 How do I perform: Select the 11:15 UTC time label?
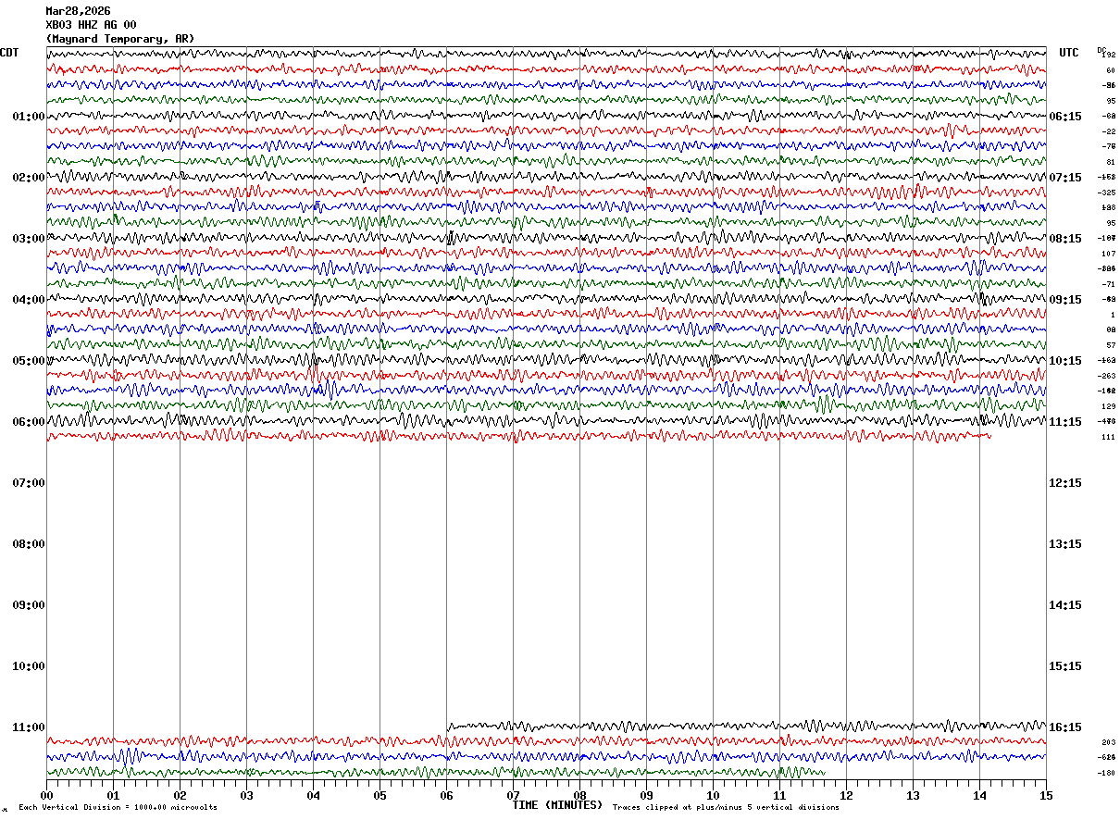(x=1065, y=422)
